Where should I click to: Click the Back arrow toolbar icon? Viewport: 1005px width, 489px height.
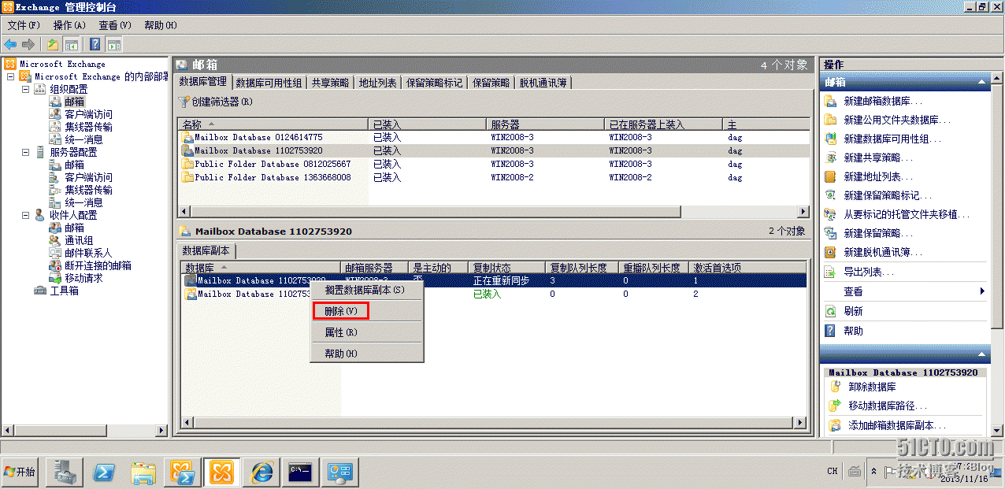[10, 44]
